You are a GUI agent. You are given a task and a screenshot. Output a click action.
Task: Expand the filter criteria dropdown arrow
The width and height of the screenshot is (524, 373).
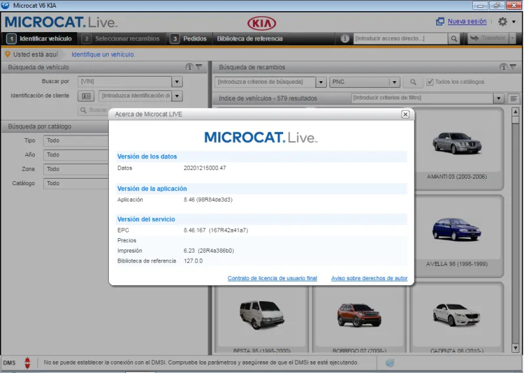[x=498, y=98]
